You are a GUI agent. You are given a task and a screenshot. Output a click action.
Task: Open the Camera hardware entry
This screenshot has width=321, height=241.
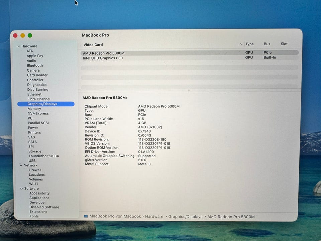pyautogui.click(x=33, y=70)
